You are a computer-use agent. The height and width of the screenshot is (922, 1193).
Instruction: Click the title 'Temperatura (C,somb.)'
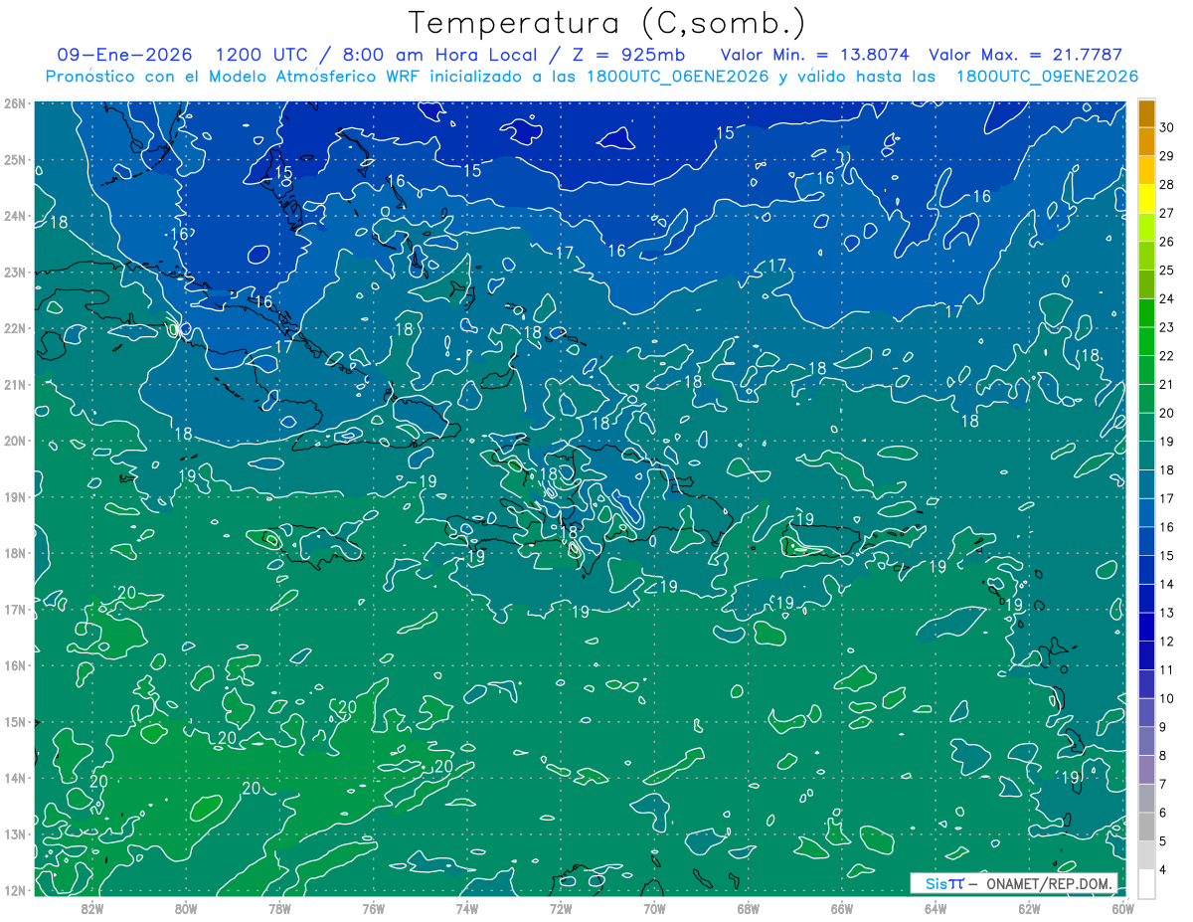[x=607, y=23]
